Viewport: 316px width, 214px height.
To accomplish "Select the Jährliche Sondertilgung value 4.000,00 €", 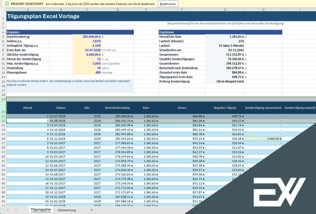I will (87, 54).
